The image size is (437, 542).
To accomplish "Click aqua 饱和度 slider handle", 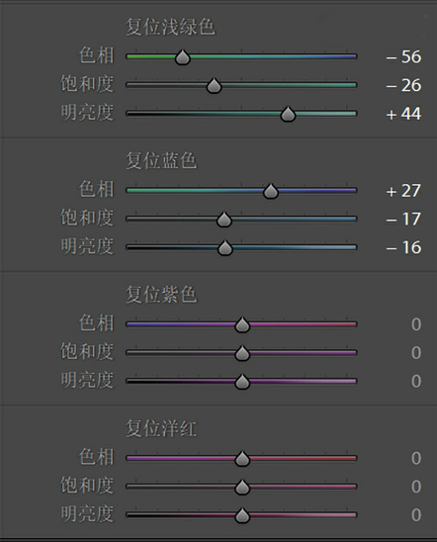I will pos(214,85).
